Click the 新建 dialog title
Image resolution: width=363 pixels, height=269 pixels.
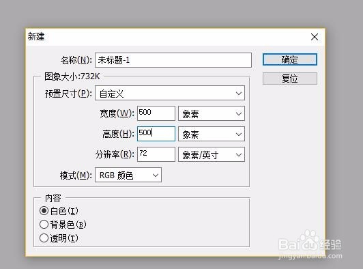click(36, 36)
